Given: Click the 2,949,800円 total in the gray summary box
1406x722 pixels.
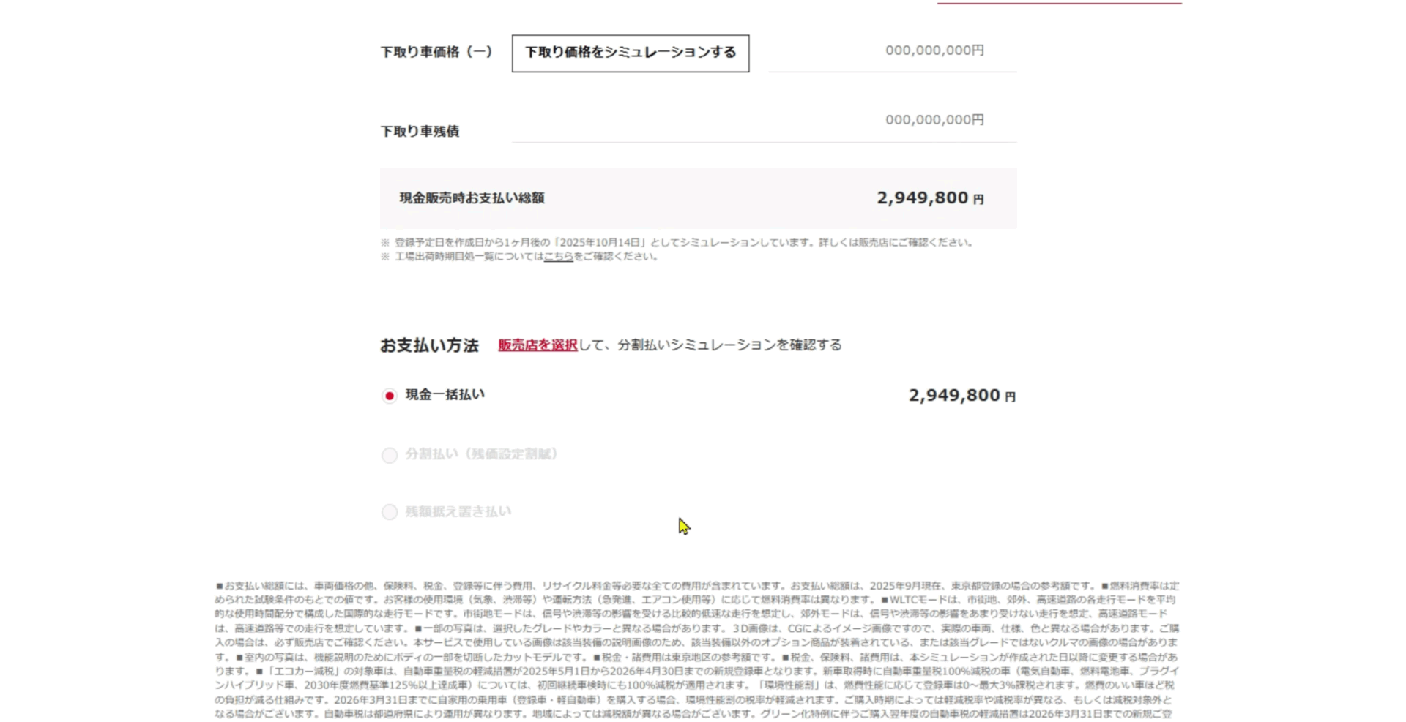Looking at the screenshot, I should (929, 198).
